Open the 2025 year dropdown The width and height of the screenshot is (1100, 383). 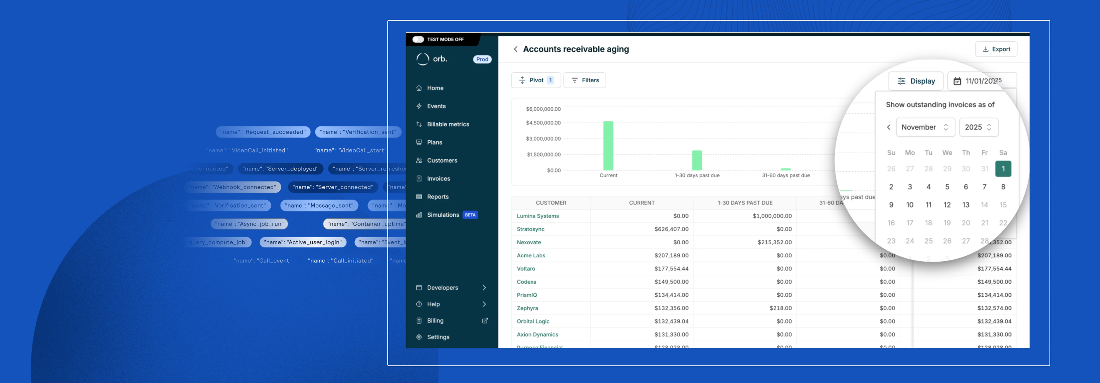pos(979,128)
